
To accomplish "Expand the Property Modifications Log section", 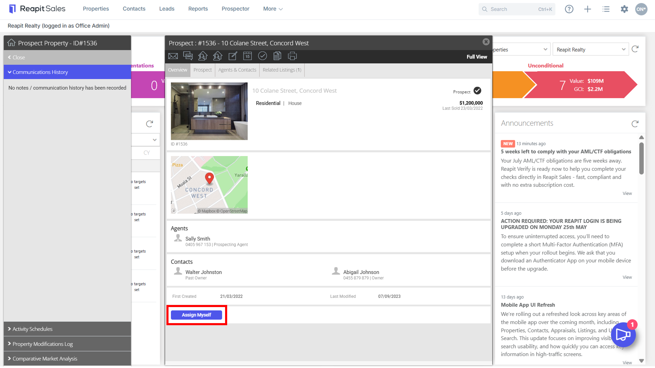I will (x=67, y=344).
